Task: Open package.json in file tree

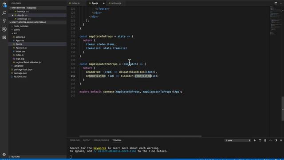Action: click(x=20, y=73)
